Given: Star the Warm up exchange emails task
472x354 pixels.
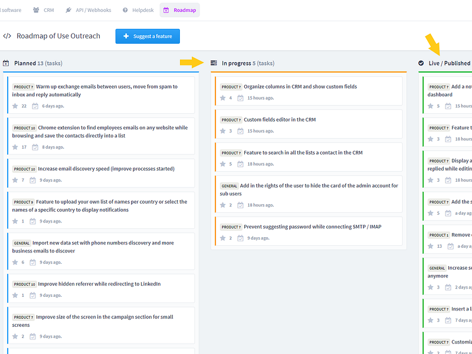Looking at the screenshot, I should click(x=15, y=106).
